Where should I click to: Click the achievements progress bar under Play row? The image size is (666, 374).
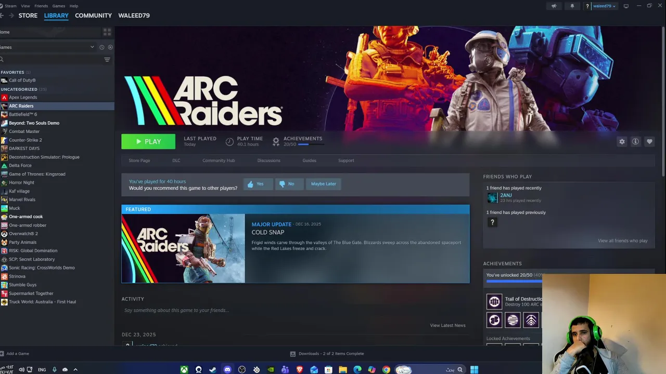311,145
